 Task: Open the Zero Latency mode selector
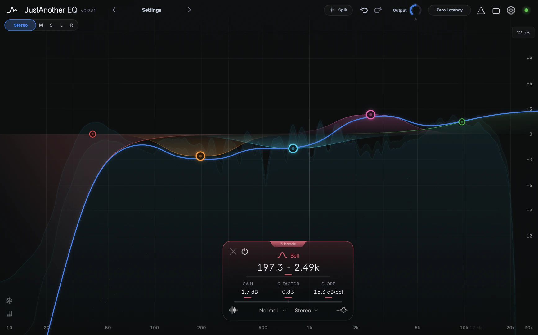click(x=449, y=10)
